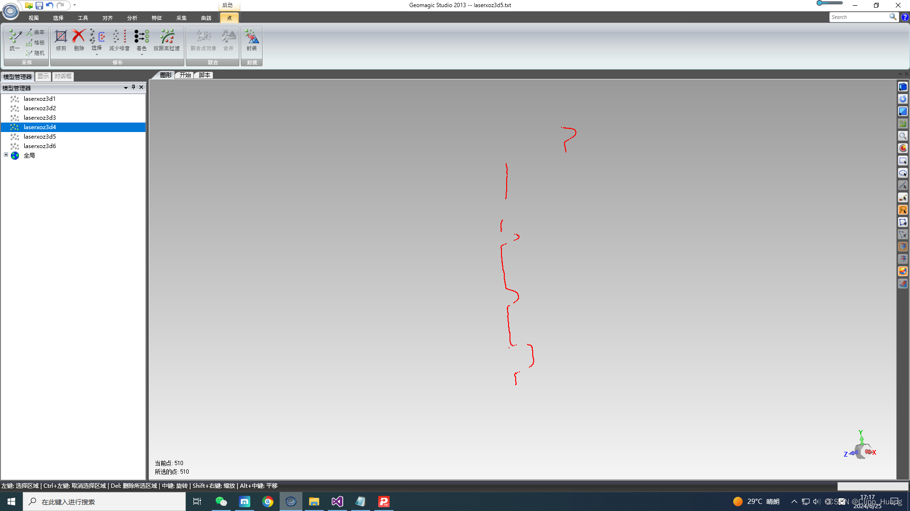910x511 pixels.
Task: Open Google Chrome from the taskbar
Action: pyautogui.click(x=268, y=502)
